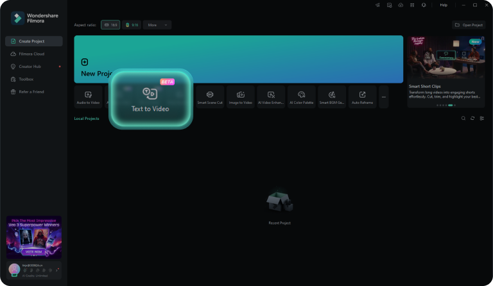493x286 pixels.
Task: Switch project list view mode
Action: pos(481,119)
